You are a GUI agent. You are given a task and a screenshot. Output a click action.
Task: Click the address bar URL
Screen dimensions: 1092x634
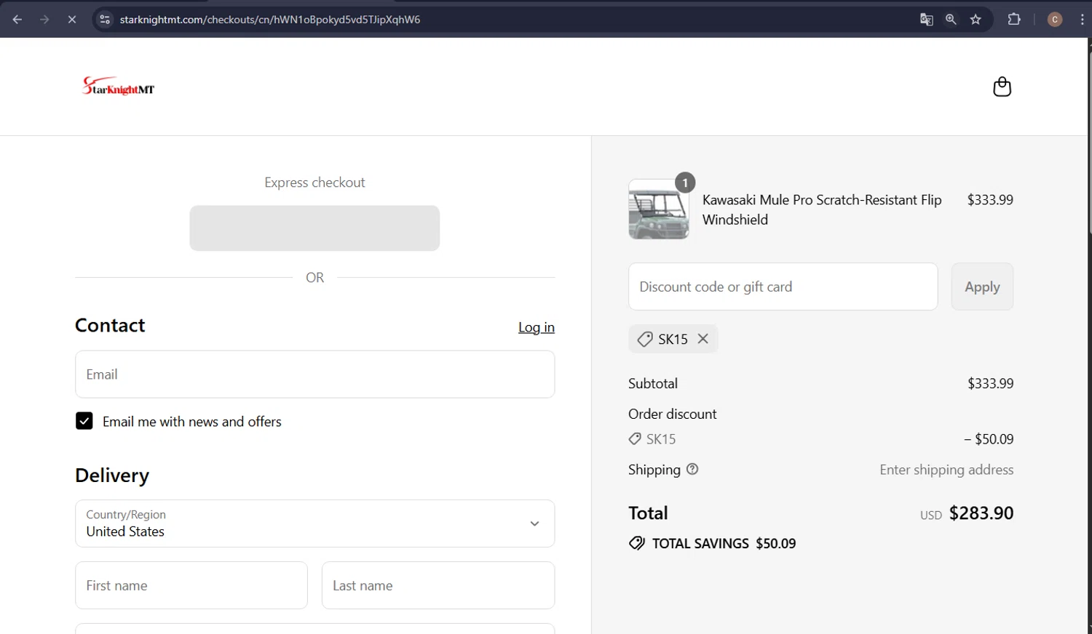270,20
